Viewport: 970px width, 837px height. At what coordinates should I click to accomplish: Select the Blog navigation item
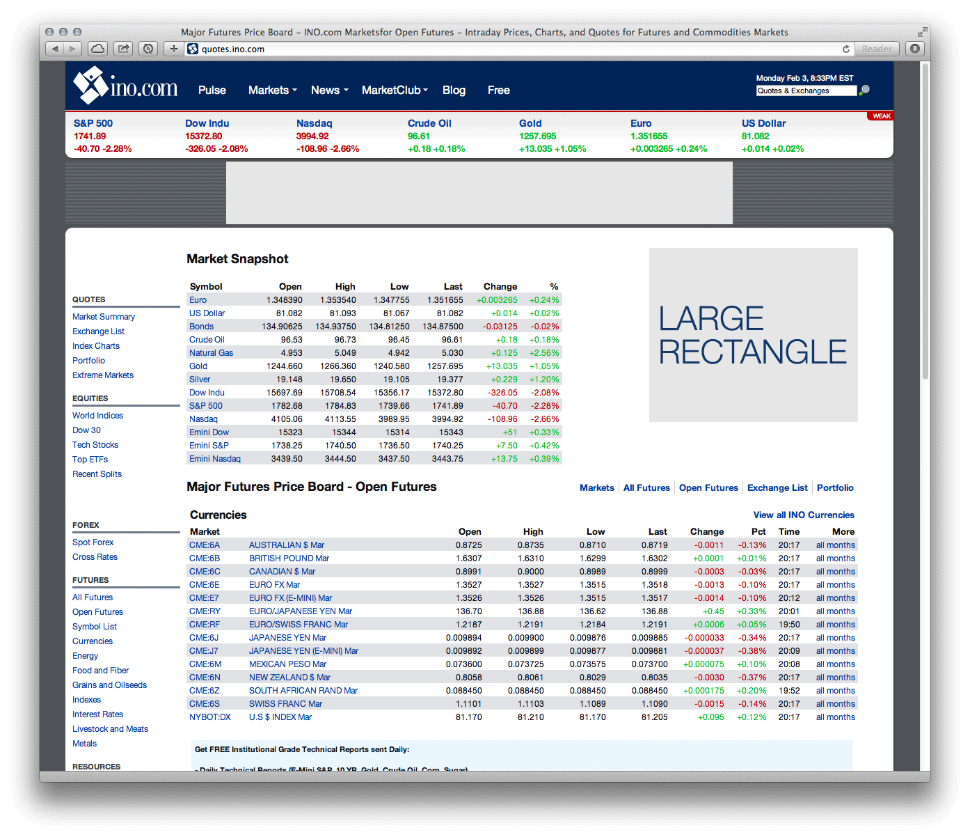tap(454, 90)
